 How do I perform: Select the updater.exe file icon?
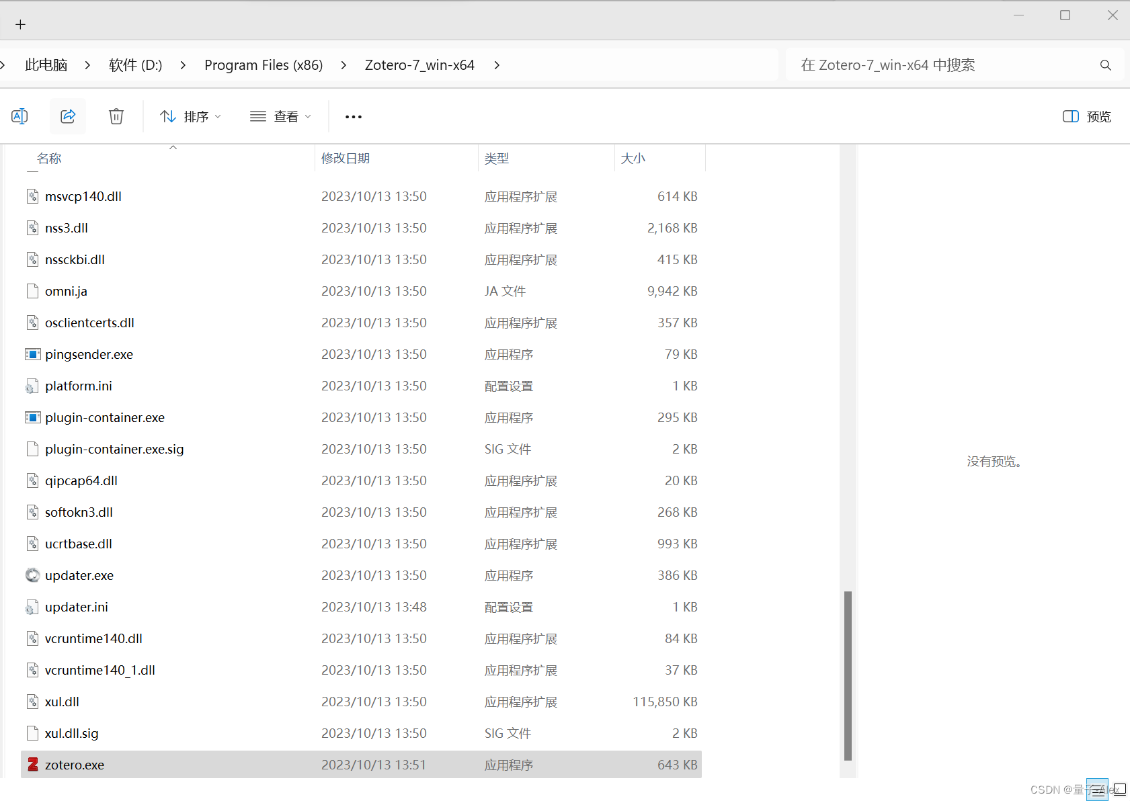32,575
